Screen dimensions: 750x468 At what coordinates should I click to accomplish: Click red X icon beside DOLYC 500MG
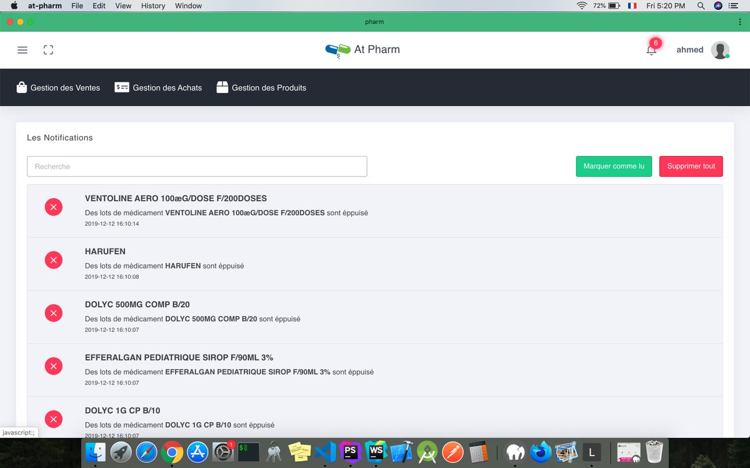[54, 313]
